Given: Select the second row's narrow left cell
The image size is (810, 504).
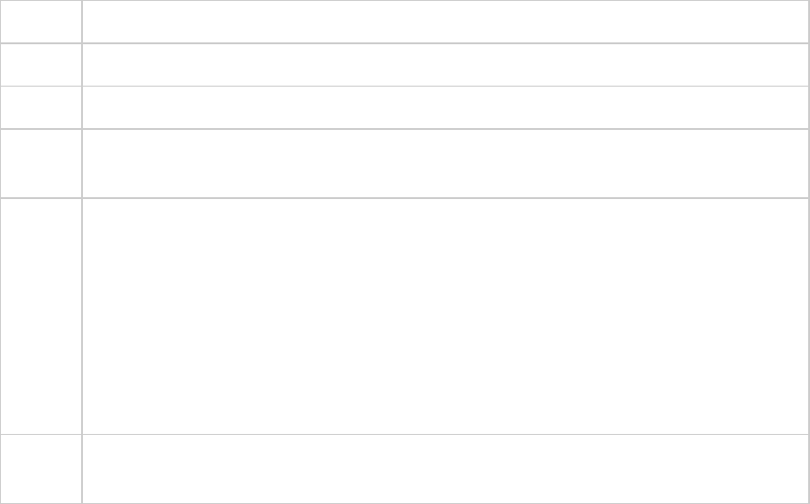Looking at the screenshot, I should coord(41,64).
